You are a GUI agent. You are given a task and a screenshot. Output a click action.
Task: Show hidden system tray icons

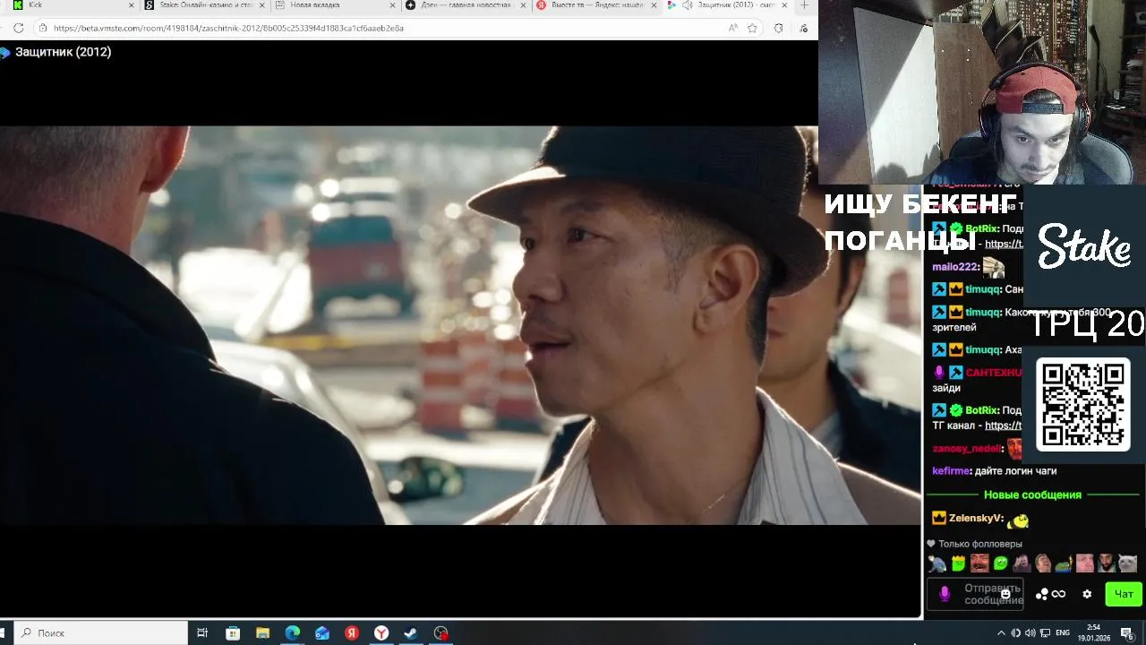point(1001,632)
